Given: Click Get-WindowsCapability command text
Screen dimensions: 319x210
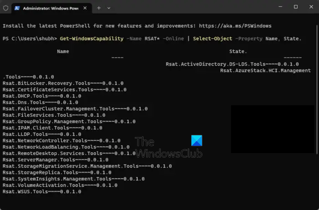Looking at the screenshot, I should (92, 39).
